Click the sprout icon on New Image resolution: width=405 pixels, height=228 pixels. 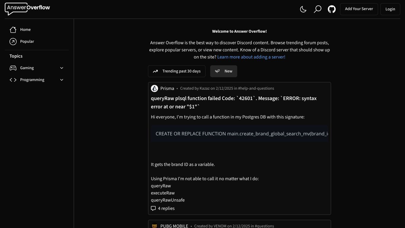[217, 71]
